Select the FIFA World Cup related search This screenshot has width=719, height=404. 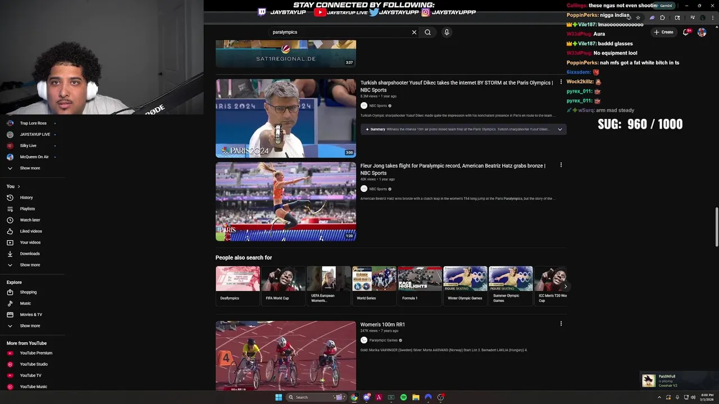point(283,286)
